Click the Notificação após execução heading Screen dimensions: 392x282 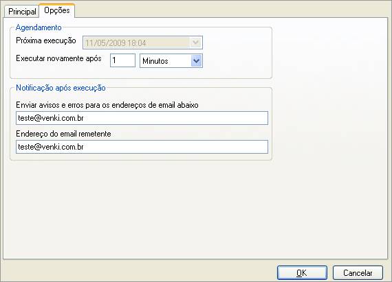coord(61,88)
